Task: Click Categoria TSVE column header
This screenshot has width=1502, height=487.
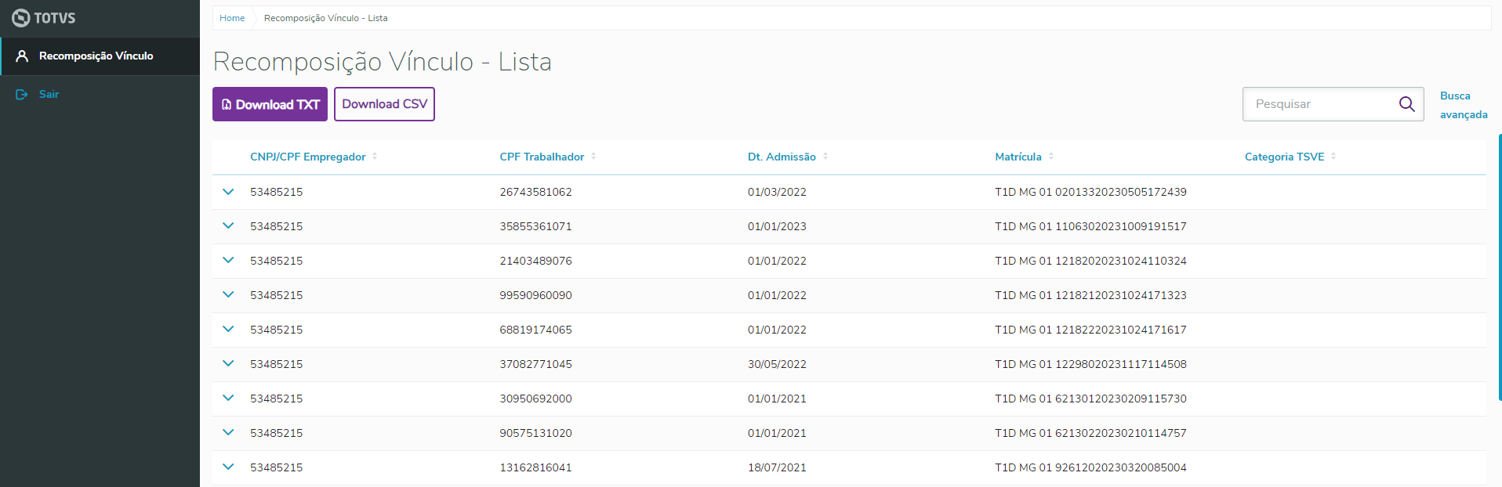Action: (1284, 157)
